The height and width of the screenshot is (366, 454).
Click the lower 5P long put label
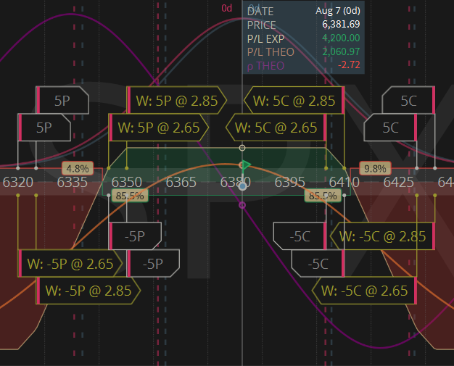click(x=44, y=128)
